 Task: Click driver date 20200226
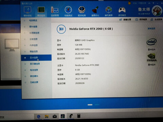point(80,83)
